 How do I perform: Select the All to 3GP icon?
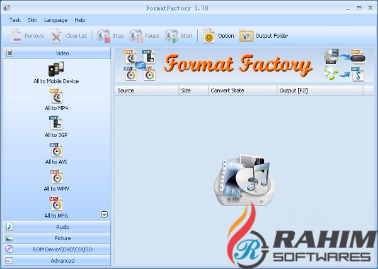55,123
